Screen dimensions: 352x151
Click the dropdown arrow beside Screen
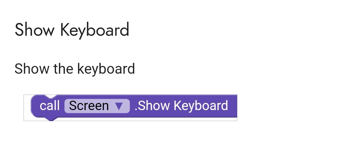click(119, 106)
